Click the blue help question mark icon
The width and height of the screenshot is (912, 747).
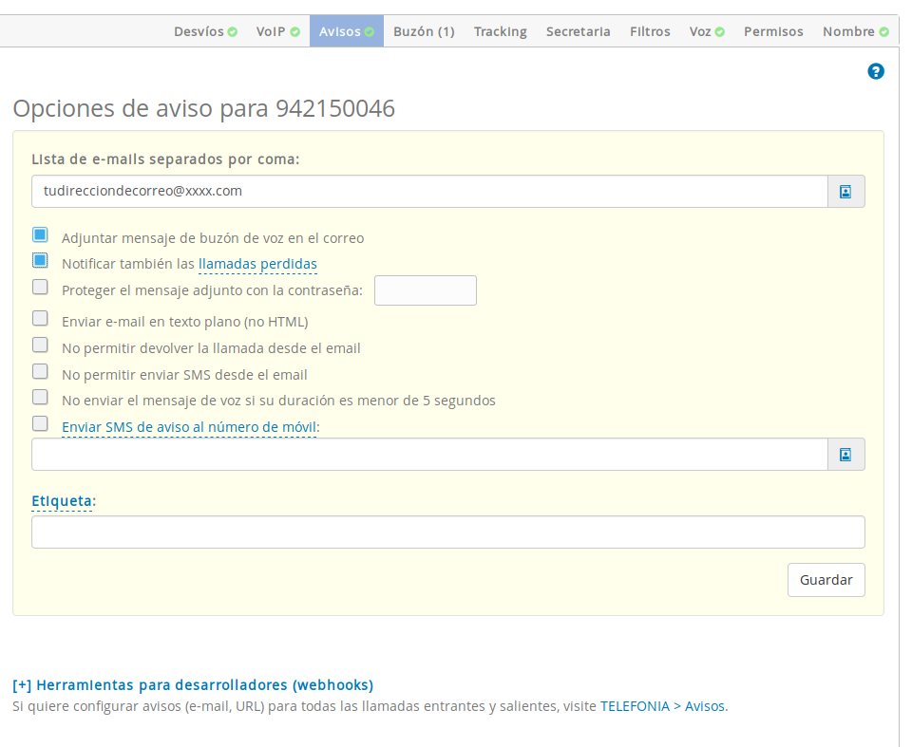875,70
